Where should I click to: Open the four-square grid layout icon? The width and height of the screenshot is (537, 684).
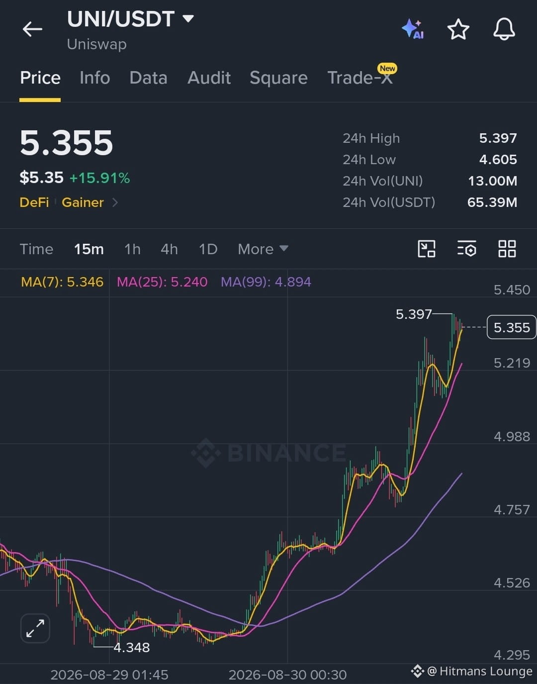pos(507,249)
